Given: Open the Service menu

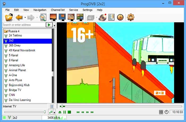Looking at the screenshot, I should [74, 10].
